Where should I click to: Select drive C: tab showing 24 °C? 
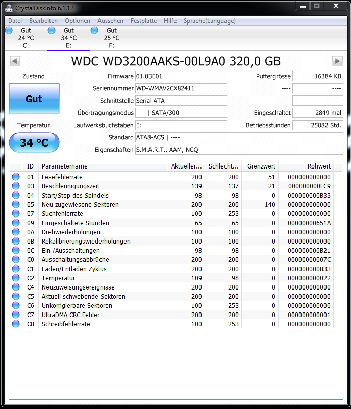pyautogui.click(x=26, y=38)
